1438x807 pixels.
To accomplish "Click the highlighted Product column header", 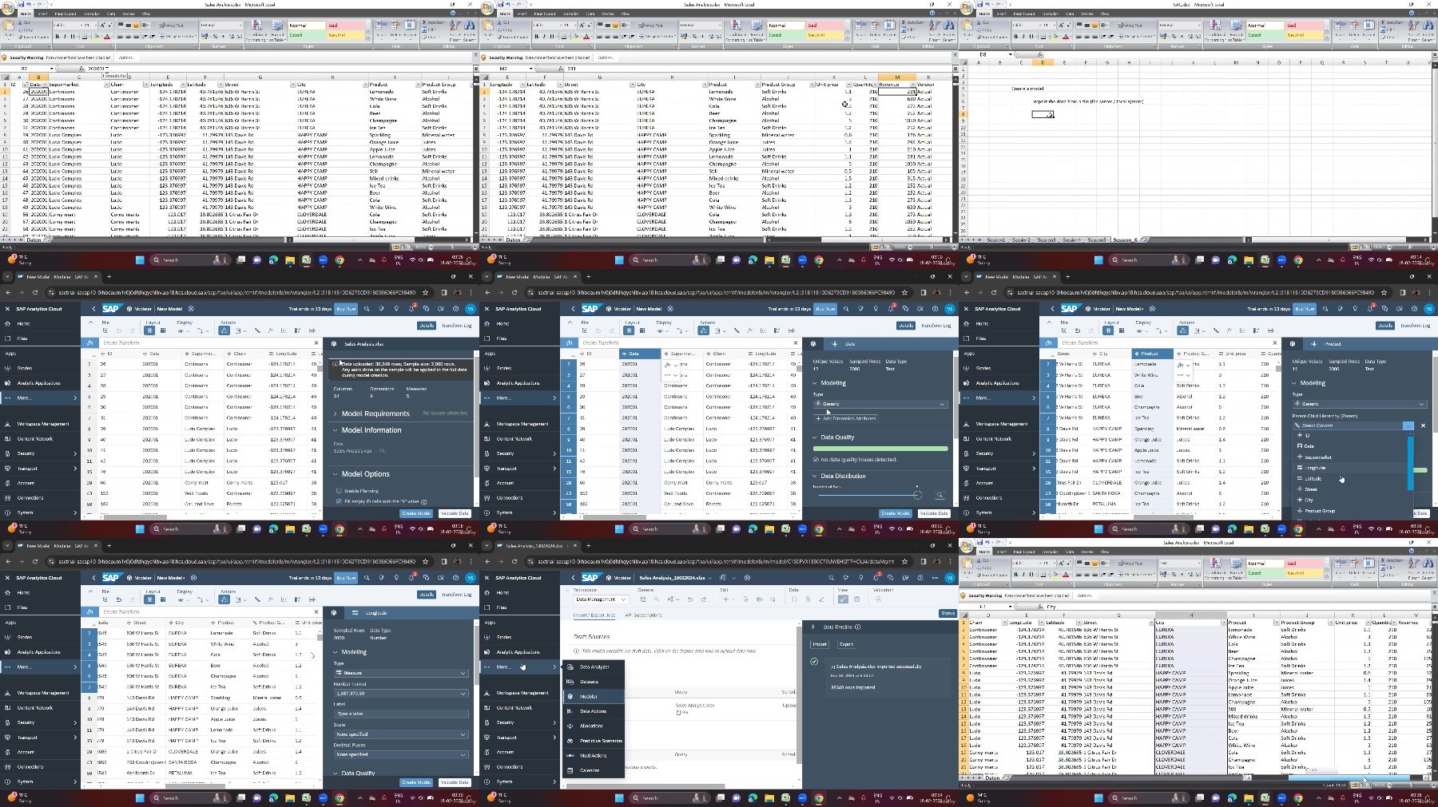I will click(1151, 354).
